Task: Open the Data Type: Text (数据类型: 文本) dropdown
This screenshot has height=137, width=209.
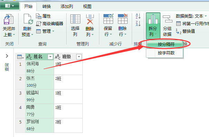Action: click(191, 16)
